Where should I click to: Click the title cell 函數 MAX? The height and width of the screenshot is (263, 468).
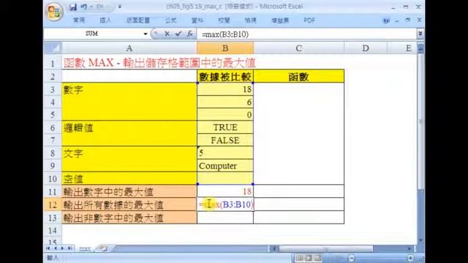tap(159, 63)
